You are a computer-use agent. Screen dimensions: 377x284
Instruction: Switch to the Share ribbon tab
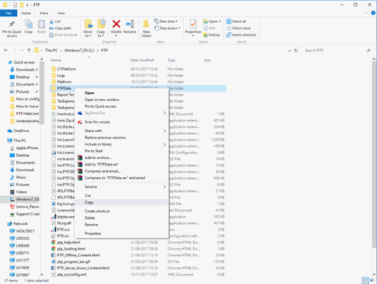pos(44,13)
